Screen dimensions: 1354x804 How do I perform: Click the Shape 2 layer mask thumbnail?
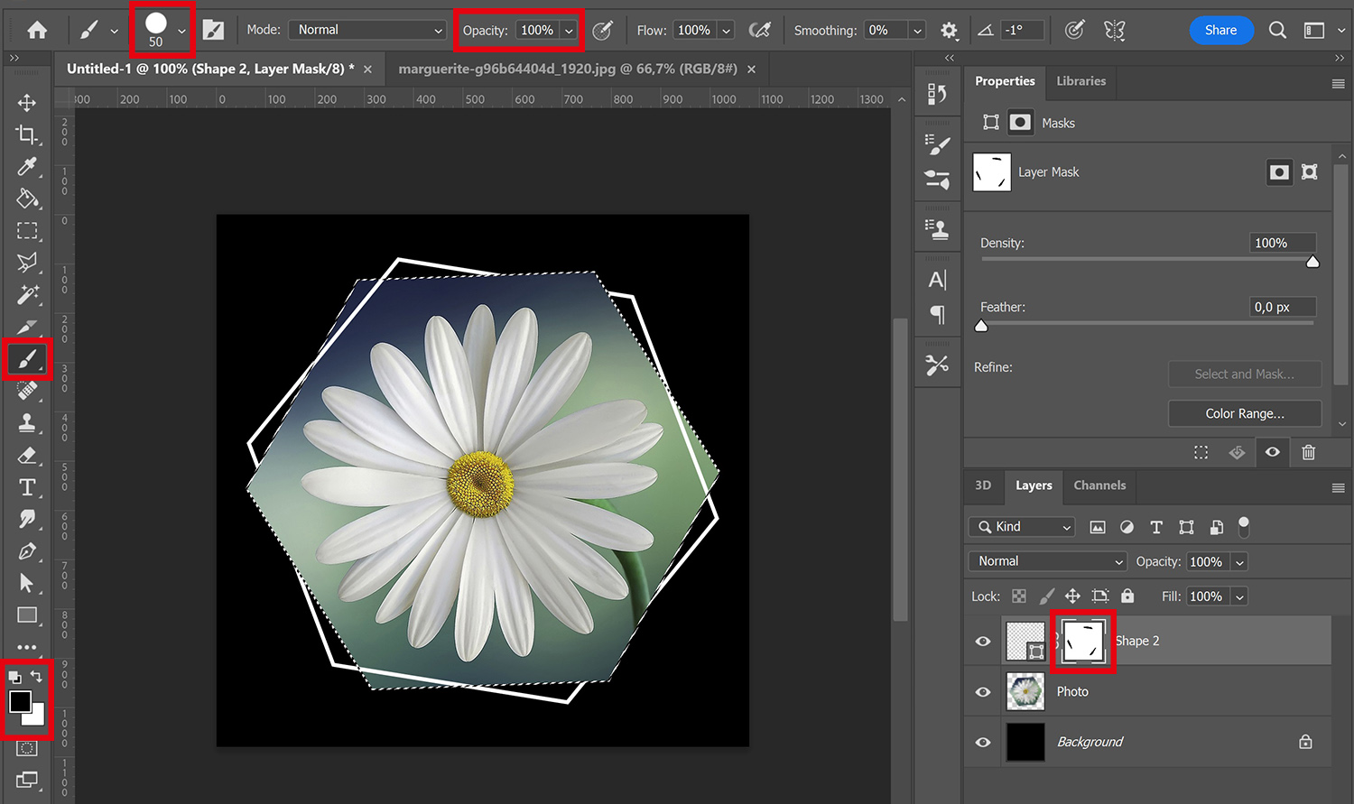click(x=1082, y=640)
